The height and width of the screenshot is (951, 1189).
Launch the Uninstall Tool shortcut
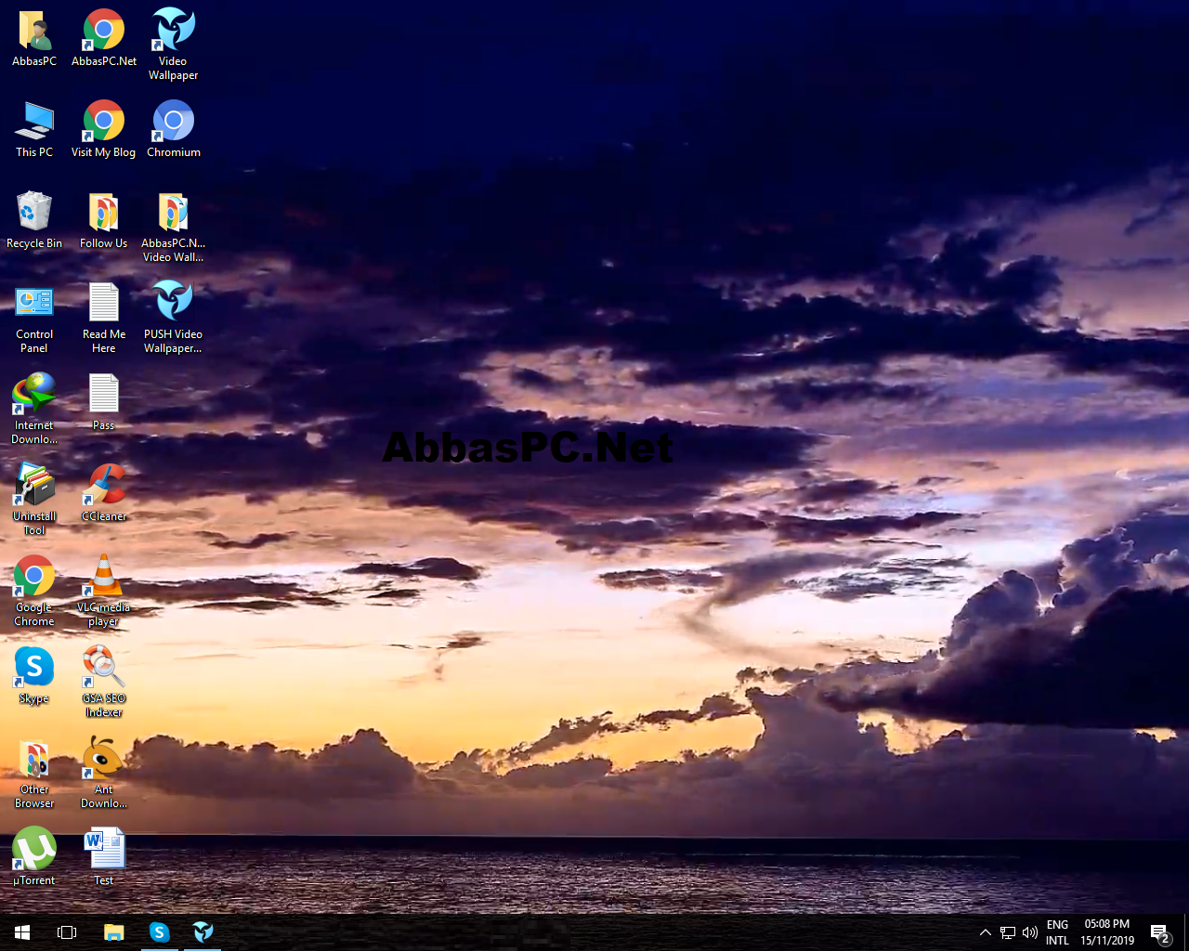pos(34,500)
